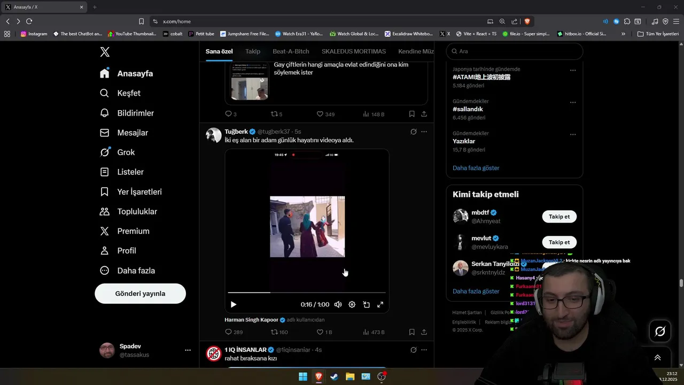Open more options for #sallandık trend
The height and width of the screenshot is (385, 684).
coord(573,102)
